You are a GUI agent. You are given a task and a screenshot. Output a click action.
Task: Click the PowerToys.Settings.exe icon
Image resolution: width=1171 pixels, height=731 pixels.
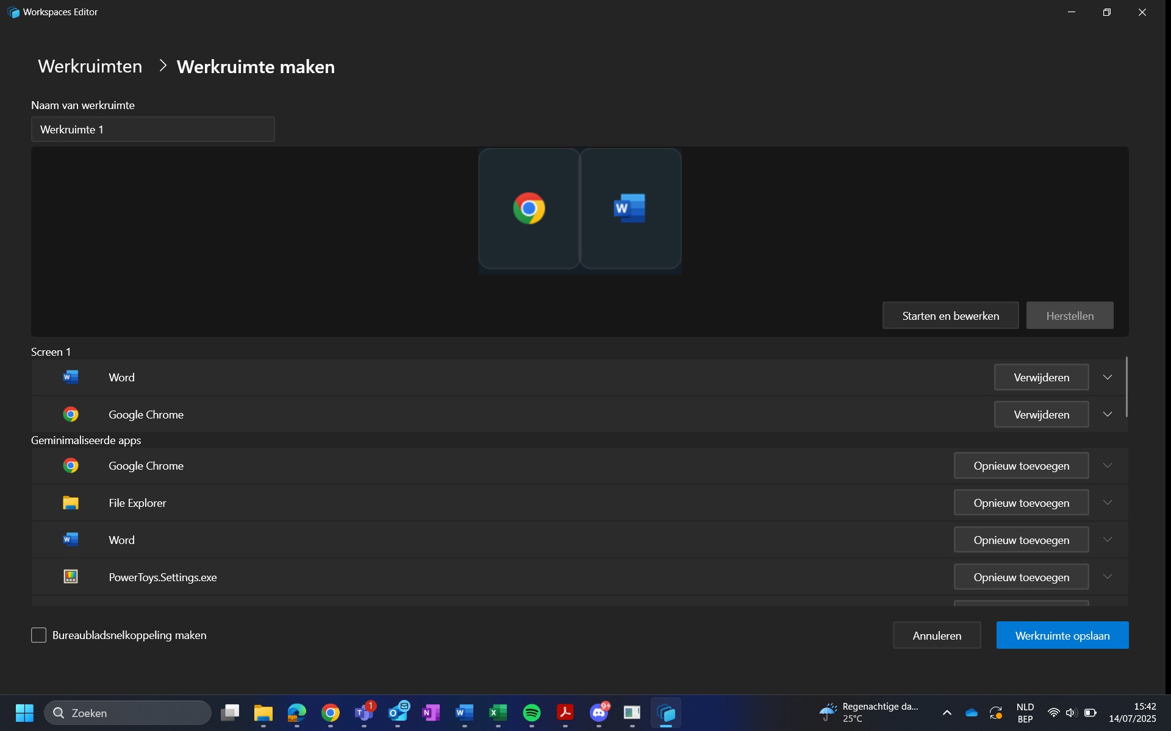pos(71,577)
